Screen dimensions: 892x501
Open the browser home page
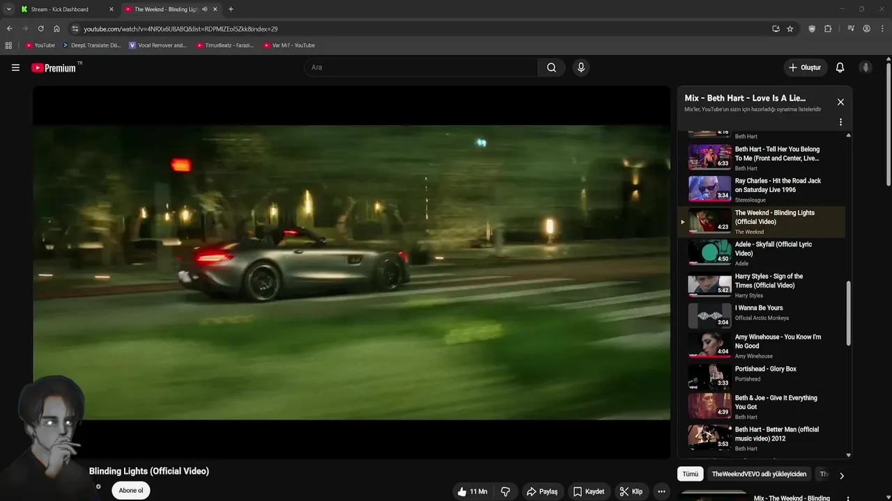coord(56,29)
